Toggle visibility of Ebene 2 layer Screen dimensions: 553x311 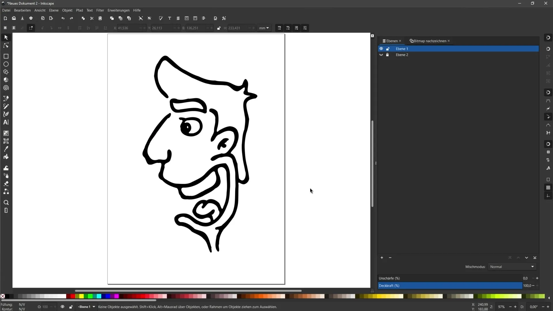pyautogui.click(x=381, y=55)
